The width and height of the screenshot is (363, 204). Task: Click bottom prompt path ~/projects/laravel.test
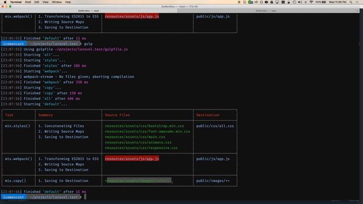pos(54,197)
